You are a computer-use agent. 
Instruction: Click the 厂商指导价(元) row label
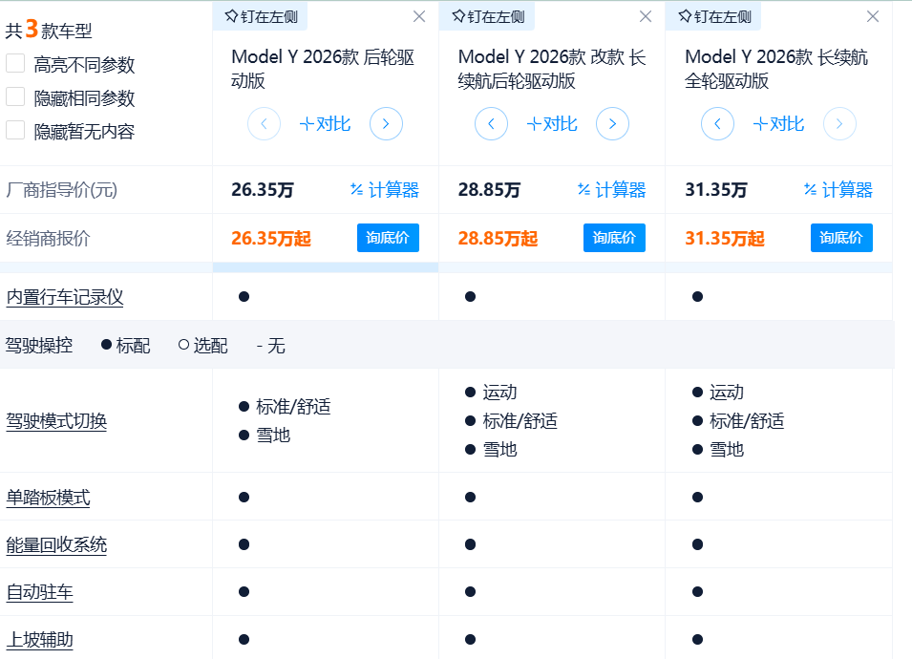pos(62,190)
